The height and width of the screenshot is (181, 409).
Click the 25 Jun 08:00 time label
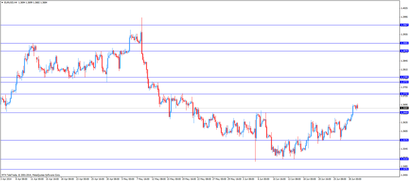pos(339,179)
